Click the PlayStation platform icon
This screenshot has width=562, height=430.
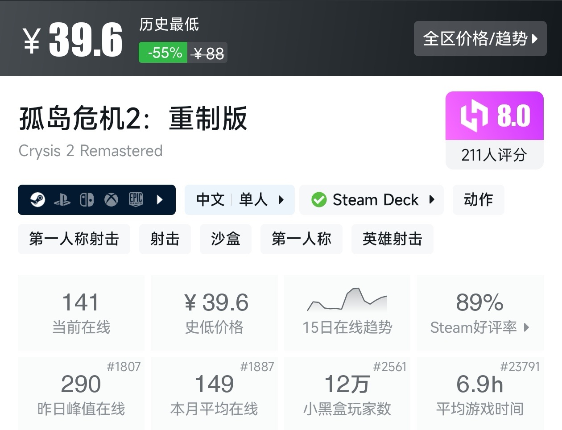(62, 200)
